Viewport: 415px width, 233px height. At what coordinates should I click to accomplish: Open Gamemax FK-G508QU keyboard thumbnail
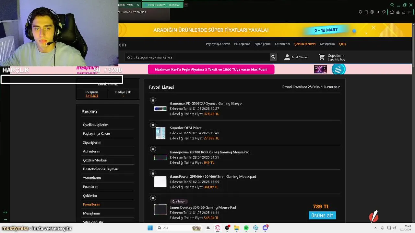(160, 108)
